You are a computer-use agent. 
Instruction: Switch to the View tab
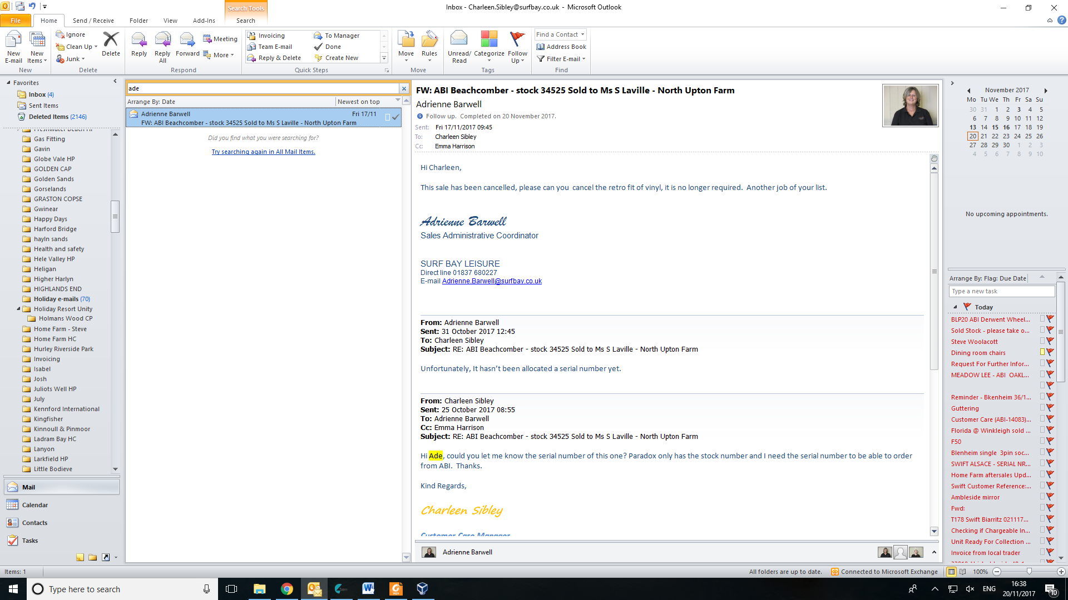point(170,21)
